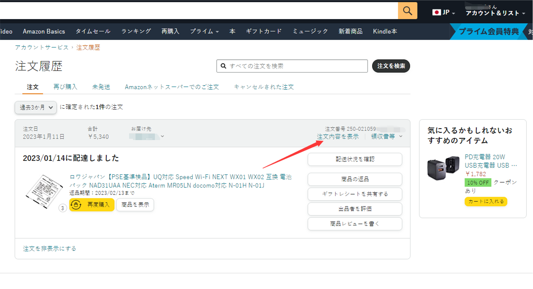The image size is (533, 289).
Task: Switch to the 未発送 tab
Action: pyautogui.click(x=101, y=87)
